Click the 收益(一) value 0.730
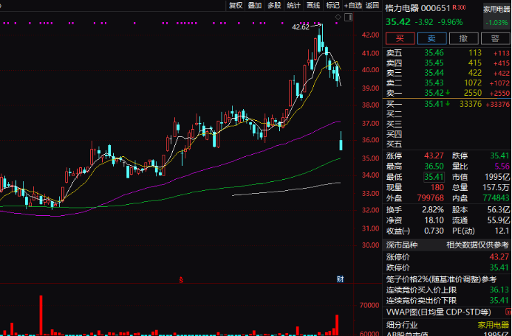The height and width of the screenshot is (336, 512). (434, 231)
